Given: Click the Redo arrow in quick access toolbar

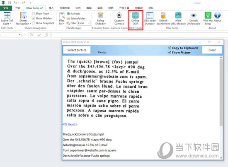Looking at the screenshot, I should [24, 2].
